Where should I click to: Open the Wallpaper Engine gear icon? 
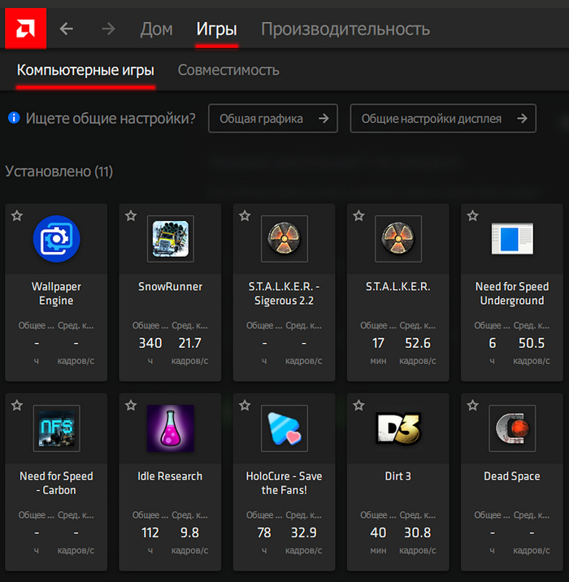tap(57, 238)
